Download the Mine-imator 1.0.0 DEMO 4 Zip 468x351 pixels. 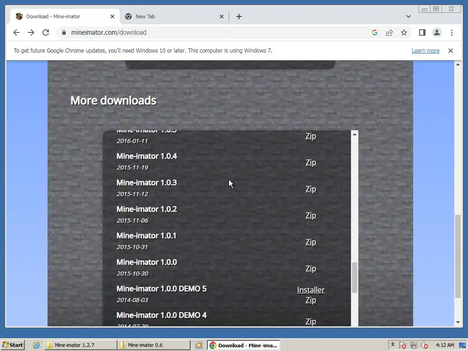tap(311, 321)
